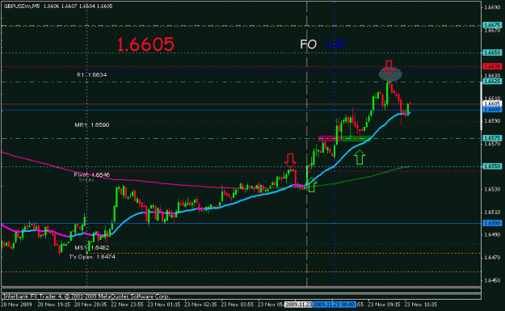Click the cyan 1.6575 price tag
The height and width of the screenshot is (311, 505).
coord(492,138)
